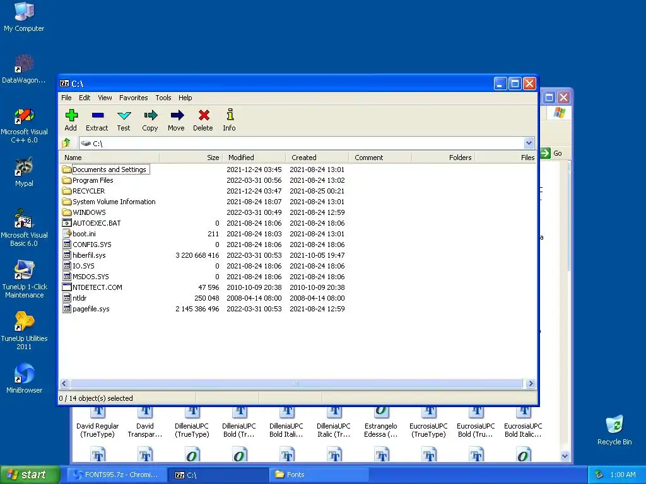Viewport: 646px width, 484px height.
Task: Select the NTDETECT.COM file
Action: [92, 287]
